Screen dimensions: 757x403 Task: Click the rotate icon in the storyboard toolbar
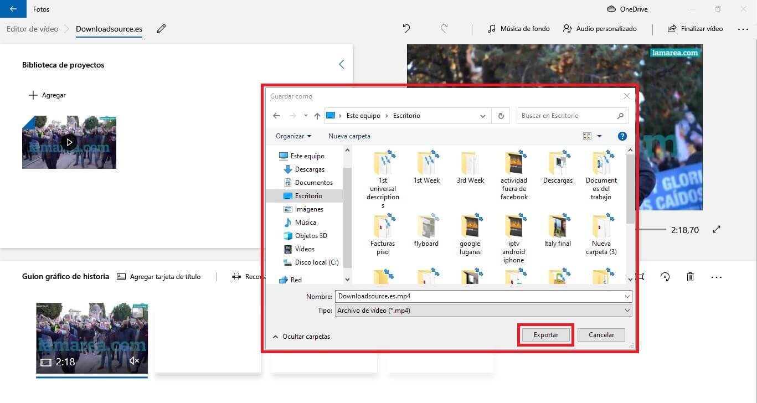666,277
